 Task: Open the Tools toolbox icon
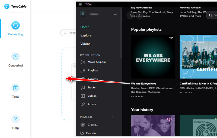point(15,88)
